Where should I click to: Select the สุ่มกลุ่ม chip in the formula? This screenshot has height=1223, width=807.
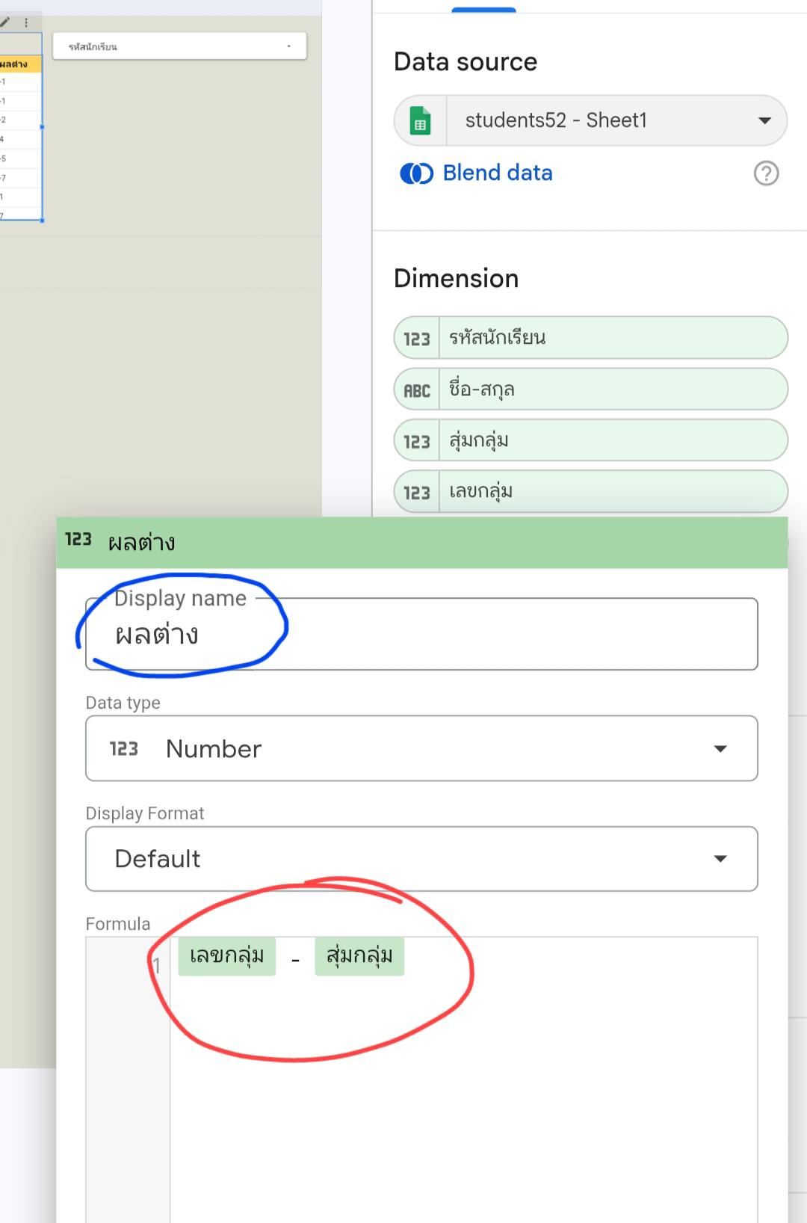pos(359,956)
